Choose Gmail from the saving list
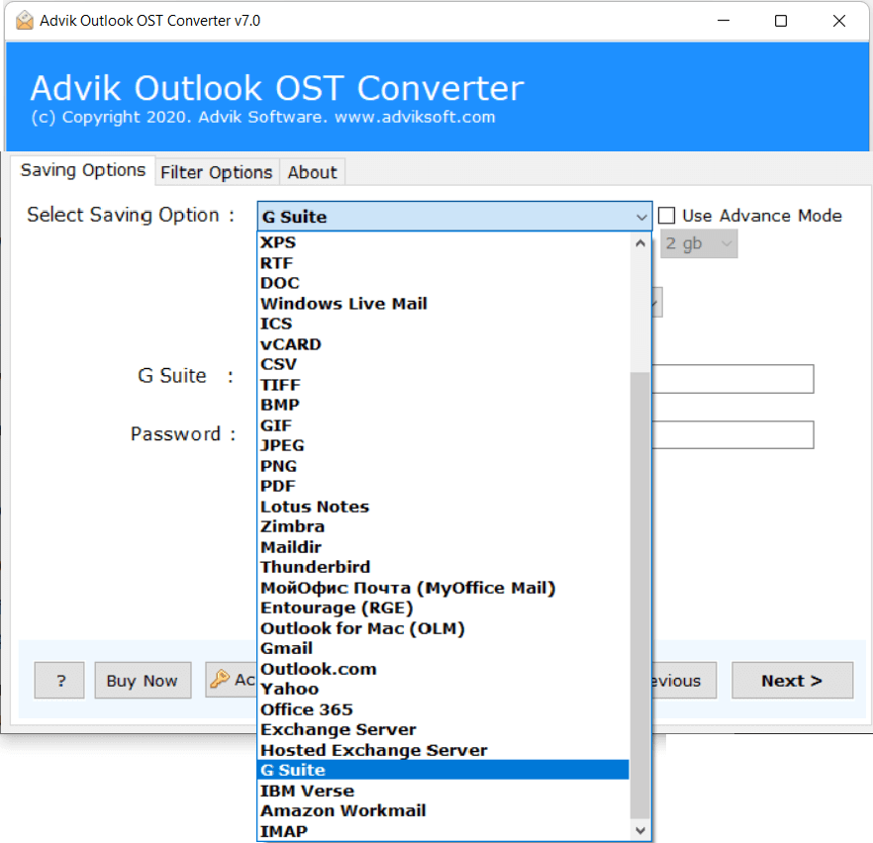The image size is (873, 843). point(286,649)
